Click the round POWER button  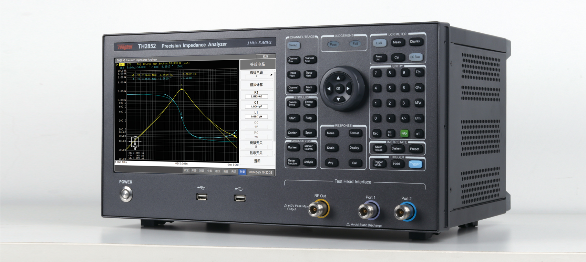(x=126, y=194)
